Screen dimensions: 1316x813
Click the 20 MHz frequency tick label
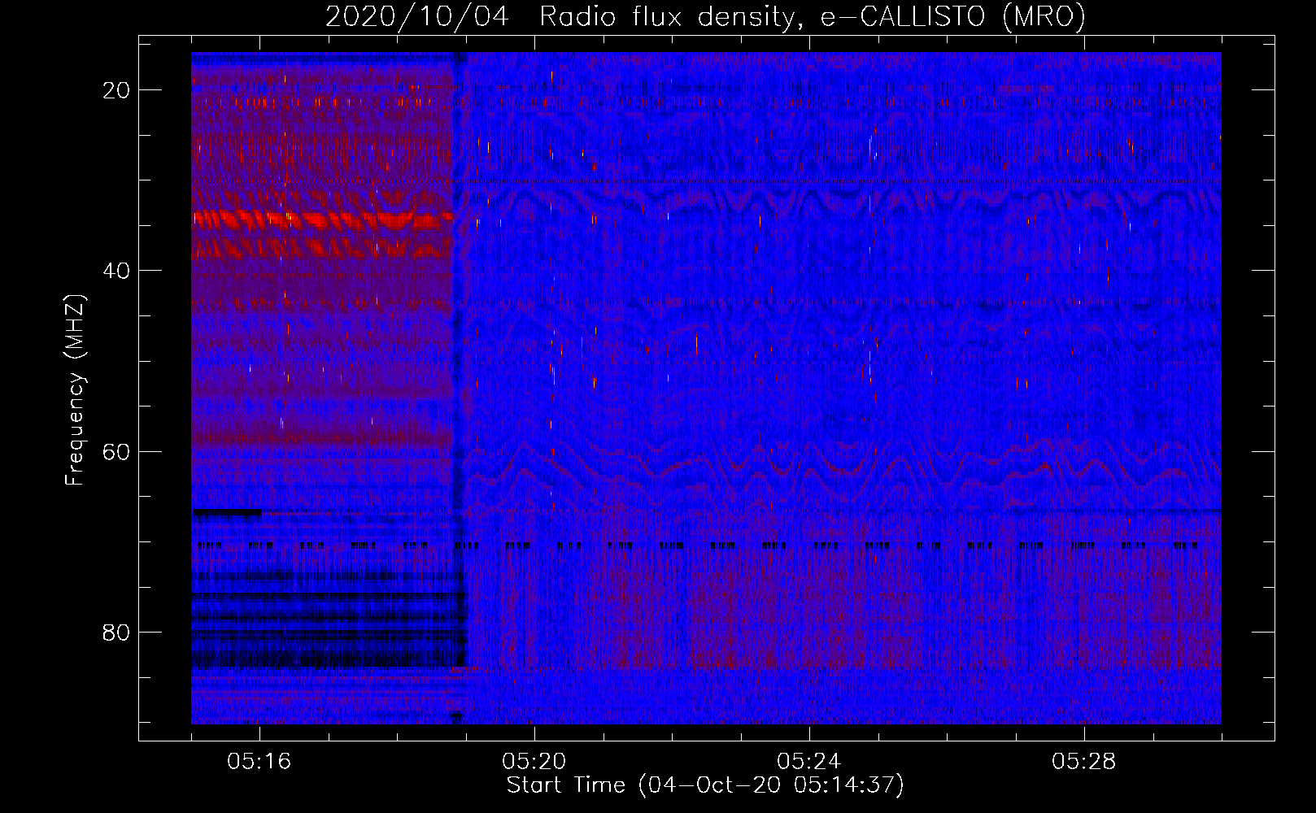pyautogui.click(x=116, y=90)
